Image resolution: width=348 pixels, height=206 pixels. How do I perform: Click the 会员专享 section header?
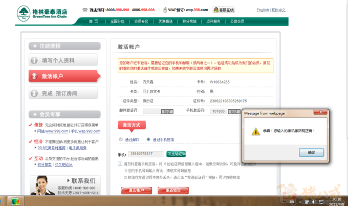point(64,114)
